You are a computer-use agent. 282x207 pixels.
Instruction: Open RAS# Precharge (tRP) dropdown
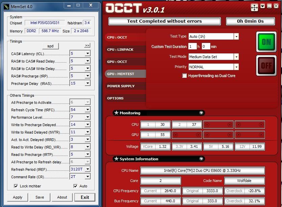[88, 76]
